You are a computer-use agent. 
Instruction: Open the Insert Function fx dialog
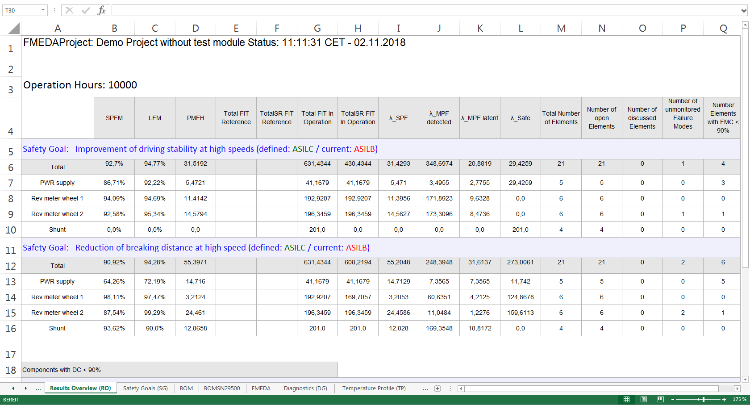pos(102,10)
